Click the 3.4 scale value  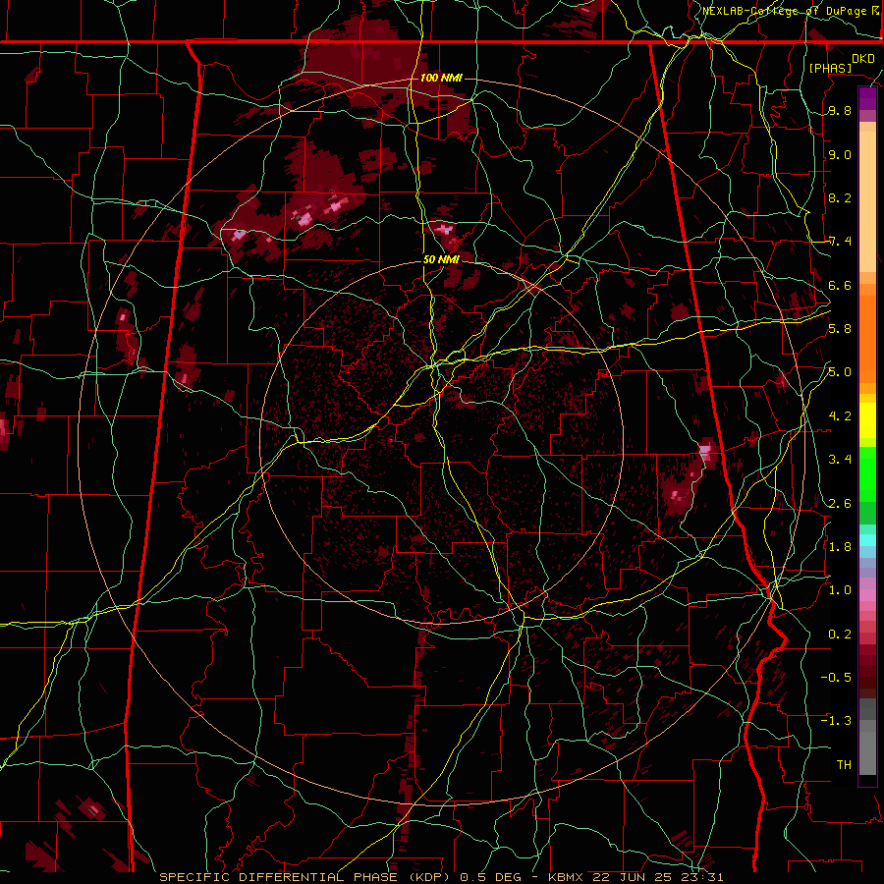[840, 460]
